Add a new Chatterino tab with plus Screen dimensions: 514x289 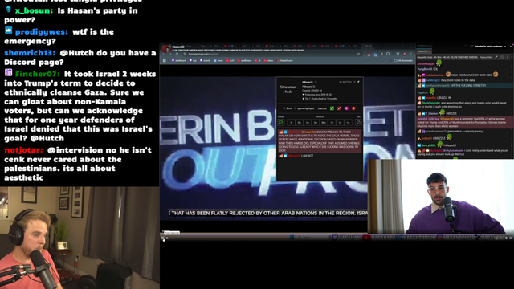[x=434, y=51]
